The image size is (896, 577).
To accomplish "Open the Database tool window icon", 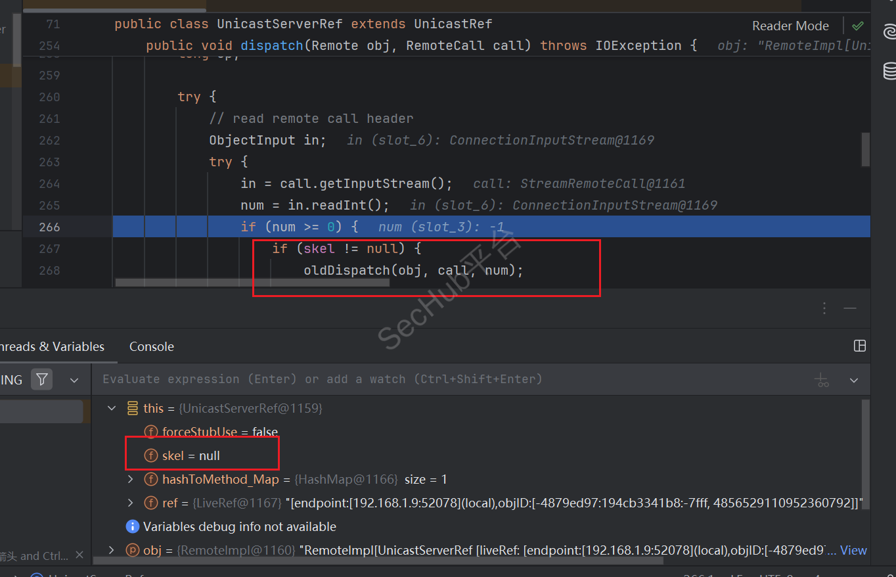I will coord(889,70).
